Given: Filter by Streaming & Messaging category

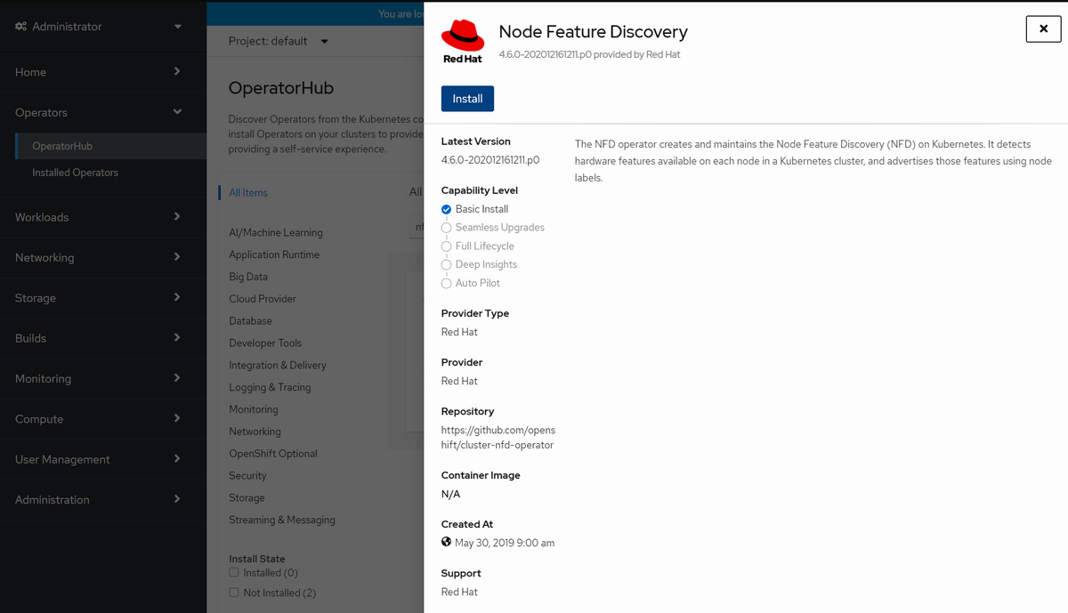Looking at the screenshot, I should click(282, 520).
